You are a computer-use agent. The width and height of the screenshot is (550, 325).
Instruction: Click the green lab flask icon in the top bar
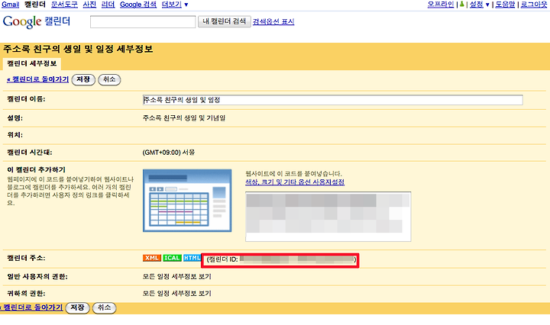pos(462,5)
